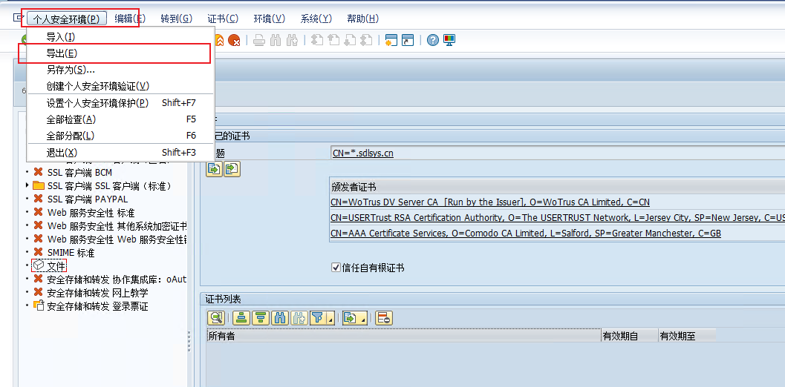Choose 另存为(S)... in the menu

[71, 70]
